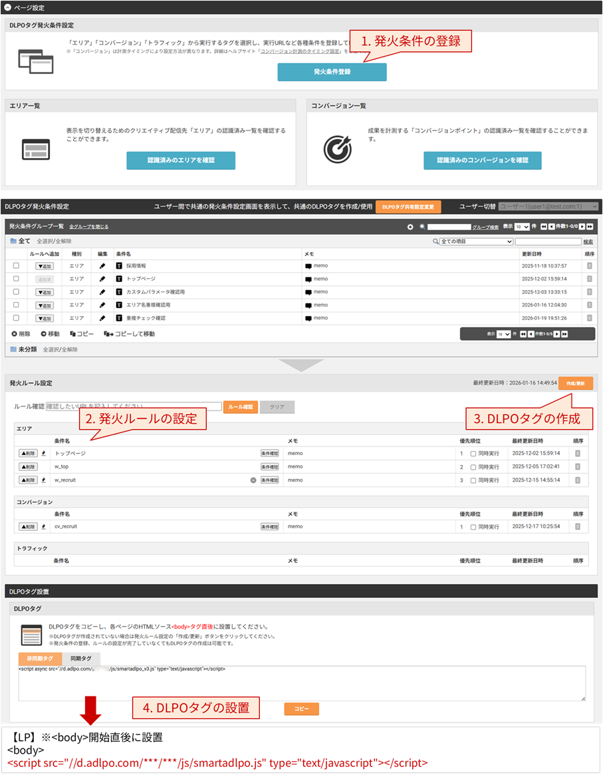Click the T icon beside エリア名重複確認用

[119, 305]
